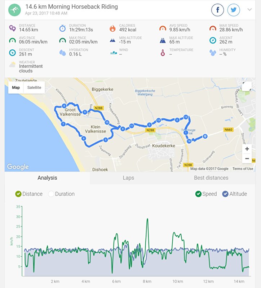Screen dimensions: 261x288
Task: Select Duration for the chart axis
Action: [x=61, y=194]
